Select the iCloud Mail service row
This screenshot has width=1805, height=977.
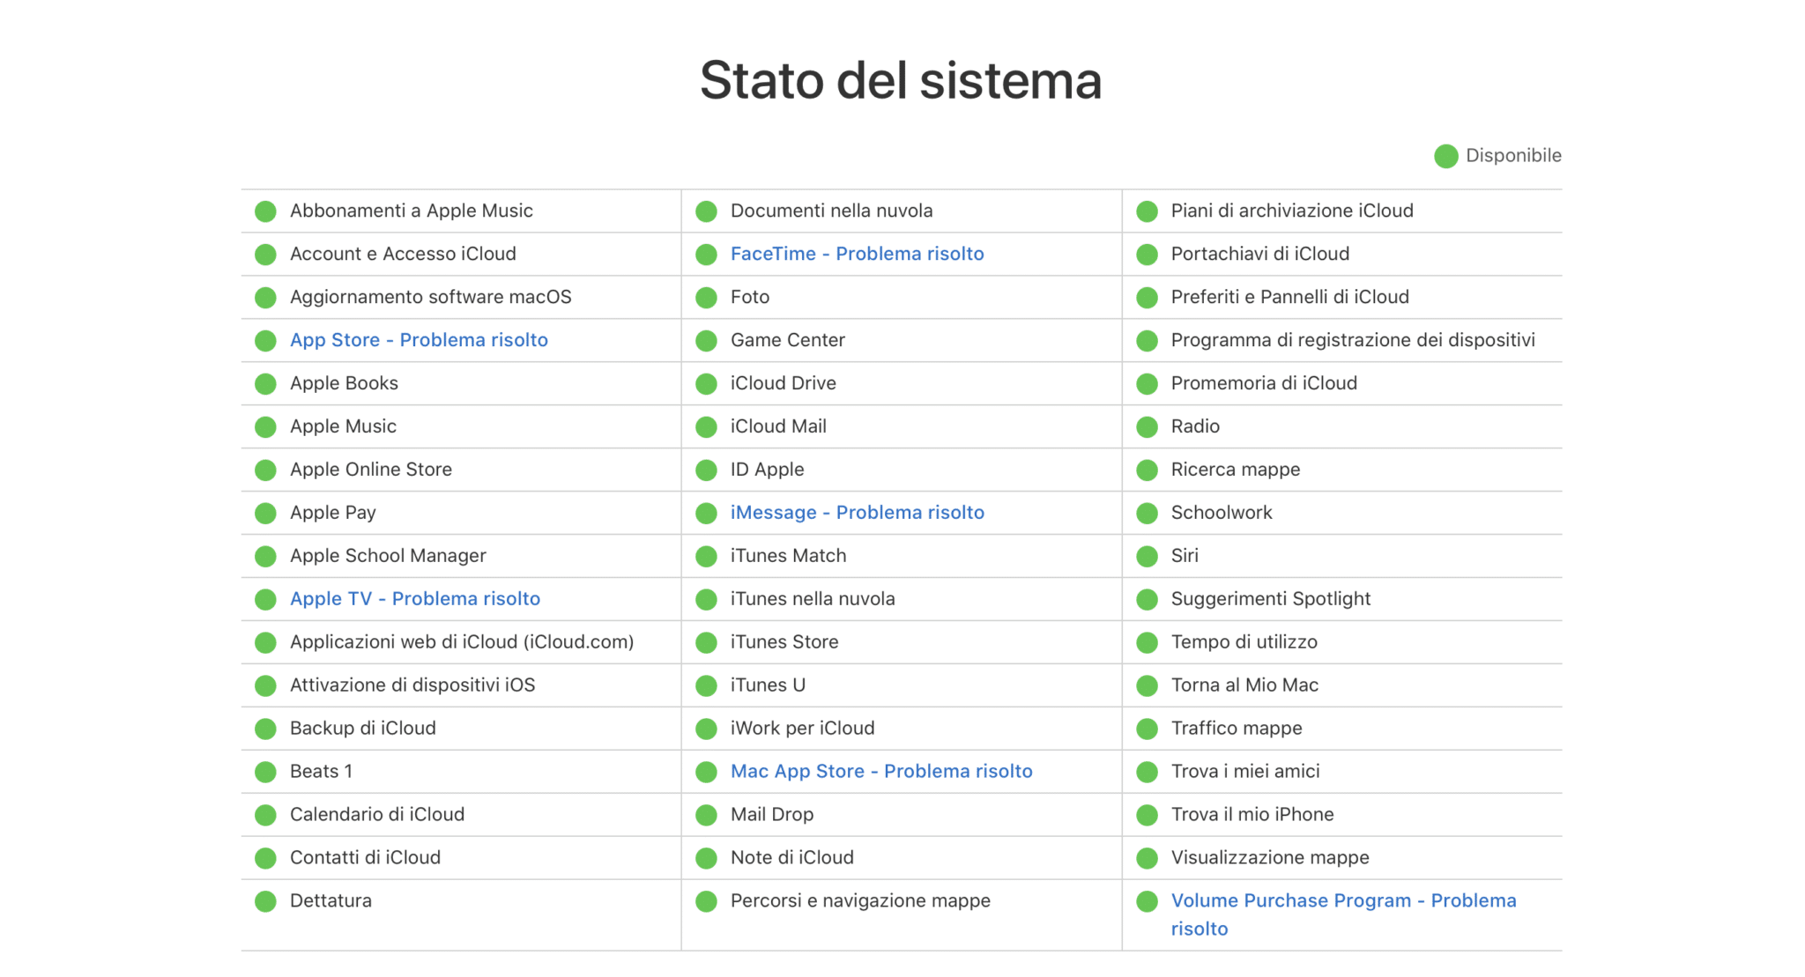click(x=902, y=426)
